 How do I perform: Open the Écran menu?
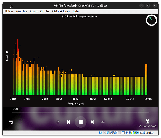[33, 11]
